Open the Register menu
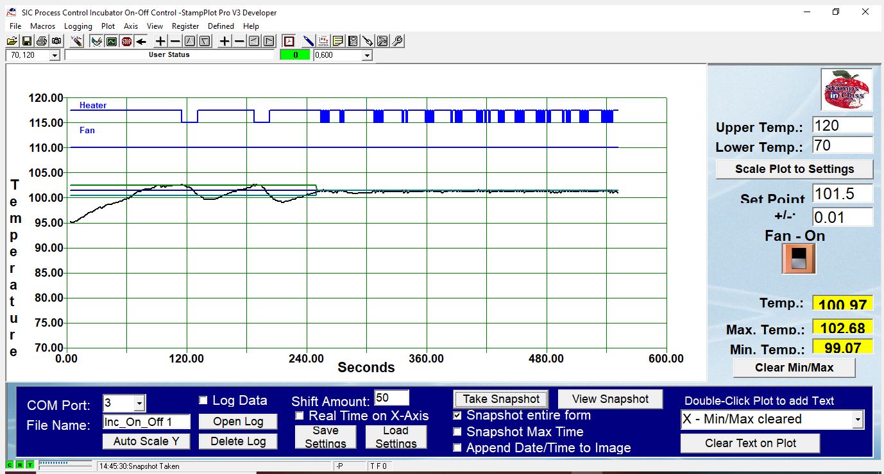This screenshot has width=884, height=474. (x=185, y=26)
